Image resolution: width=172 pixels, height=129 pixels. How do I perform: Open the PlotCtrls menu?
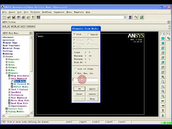coord(35,12)
